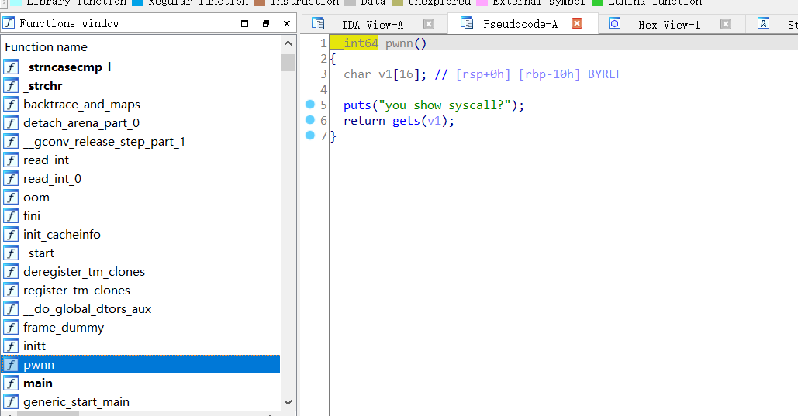Click the Structures tab icon
798x416 pixels.
[763, 23]
